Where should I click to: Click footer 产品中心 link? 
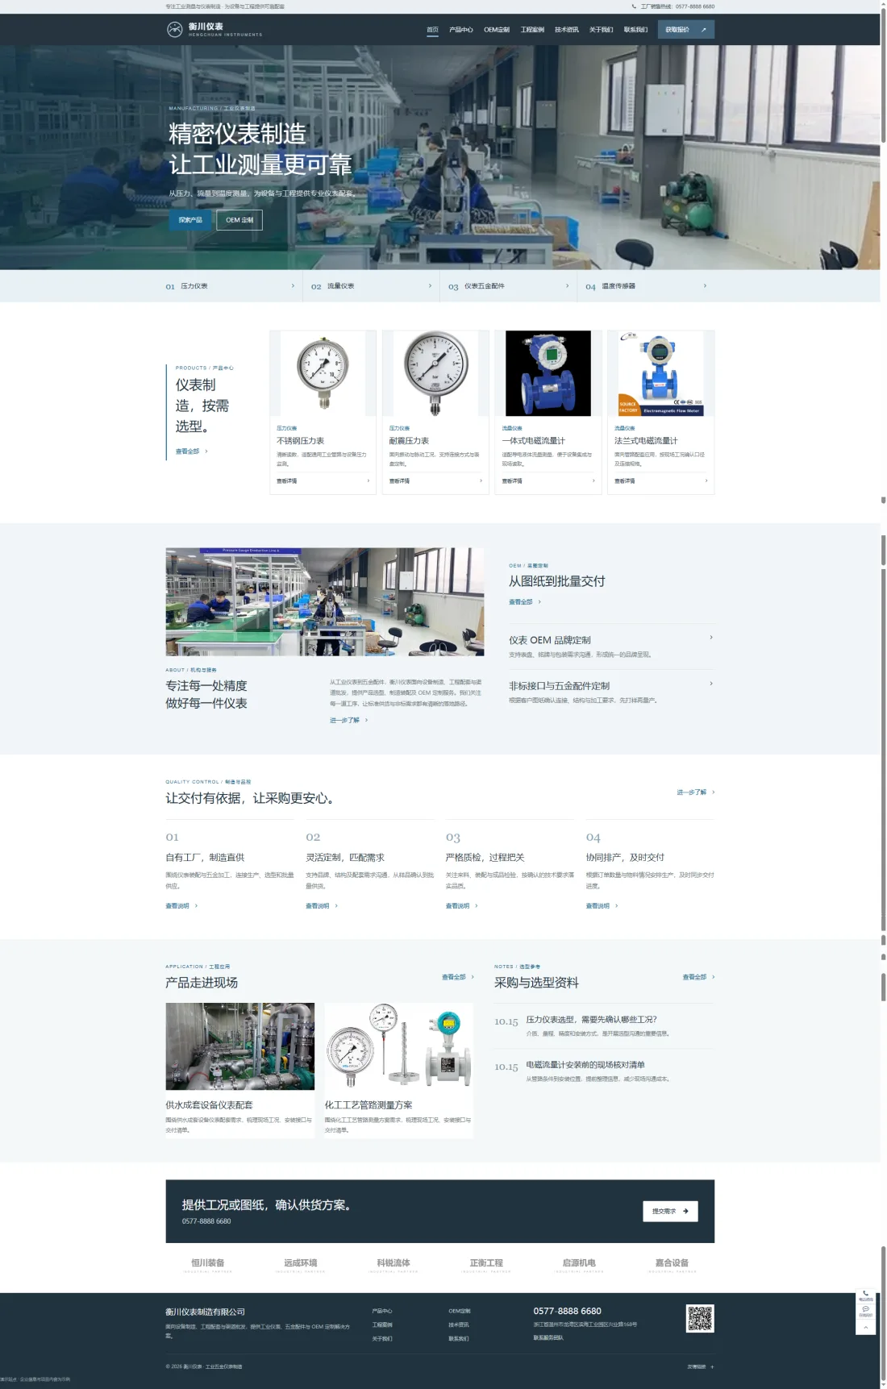(x=382, y=1311)
